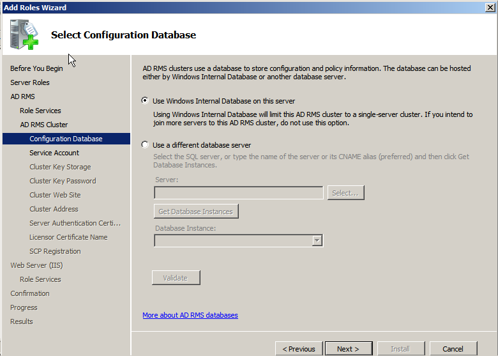Select Server Authentication Certi... step
The width and height of the screenshot is (498, 356).
point(75,223)
